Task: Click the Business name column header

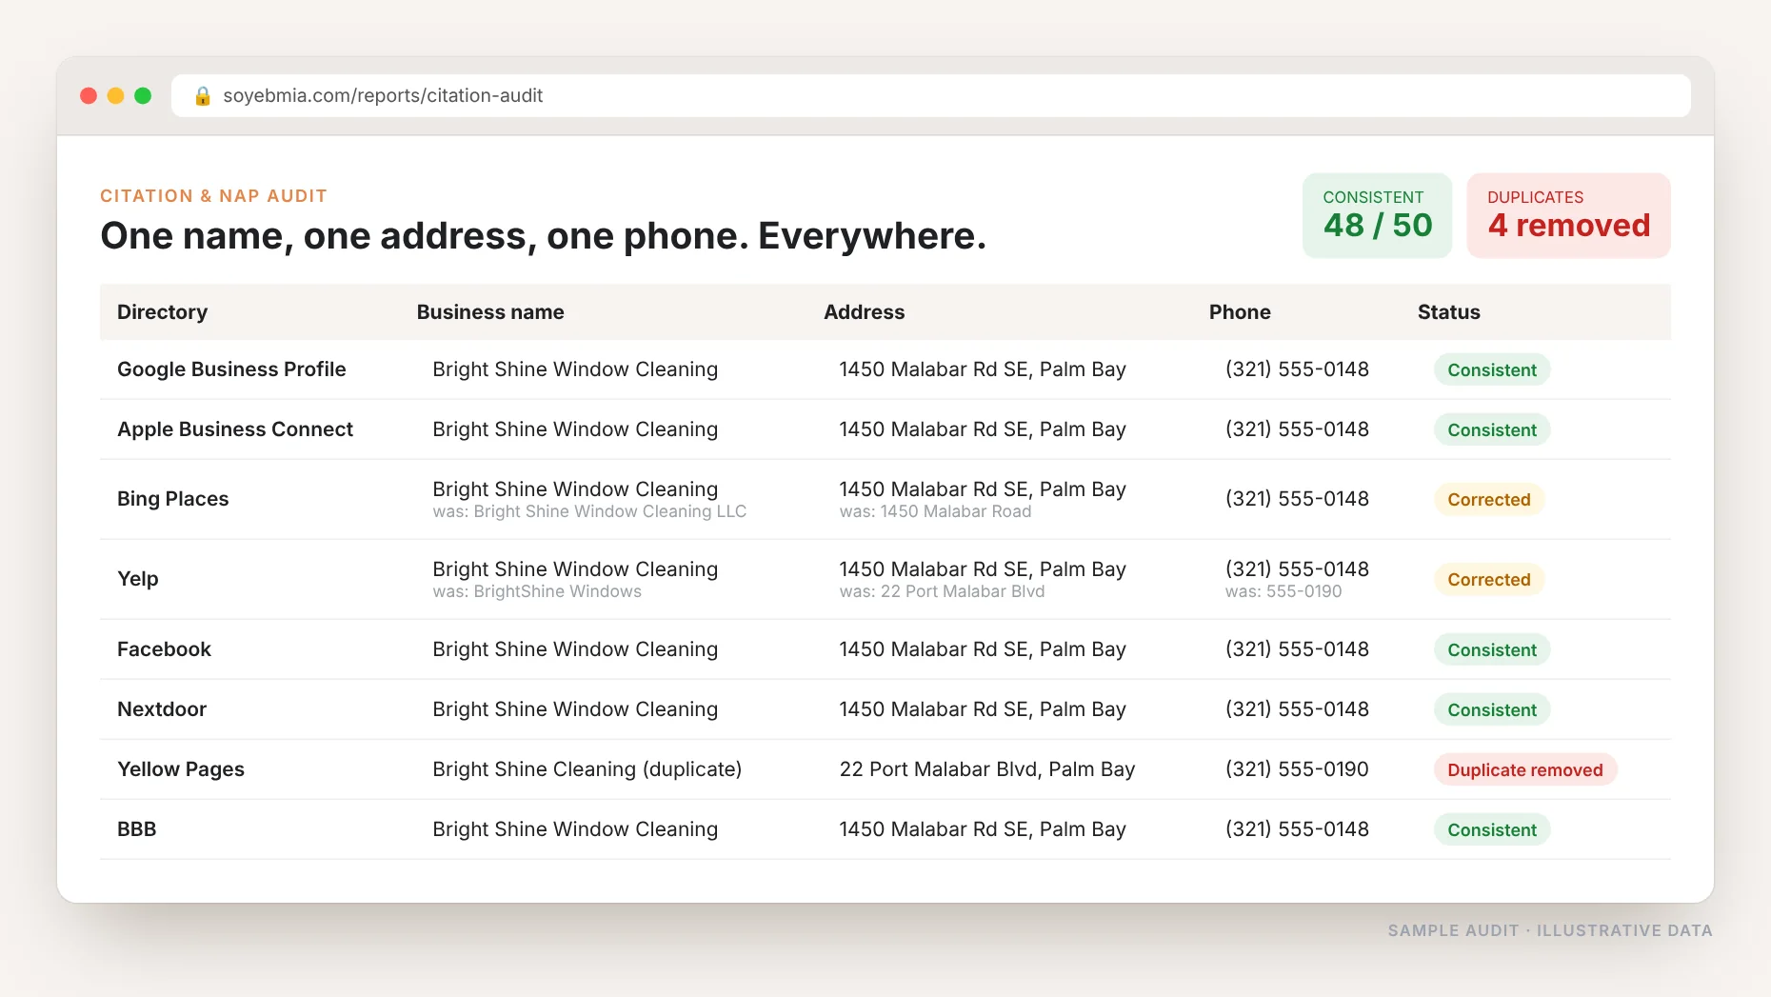Action: pos(490,312)
